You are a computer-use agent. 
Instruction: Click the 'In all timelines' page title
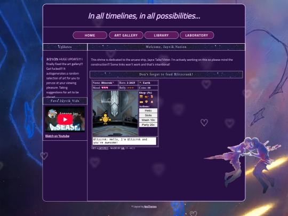click(144, 16)
